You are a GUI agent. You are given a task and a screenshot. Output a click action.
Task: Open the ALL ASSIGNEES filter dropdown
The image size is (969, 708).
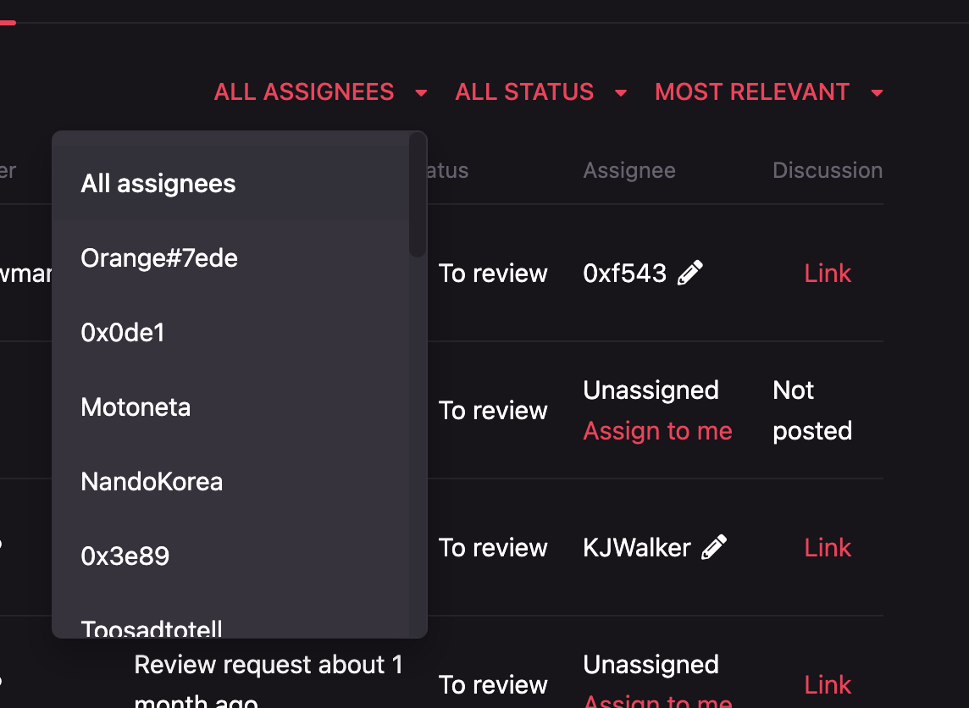tap(304, 91)
